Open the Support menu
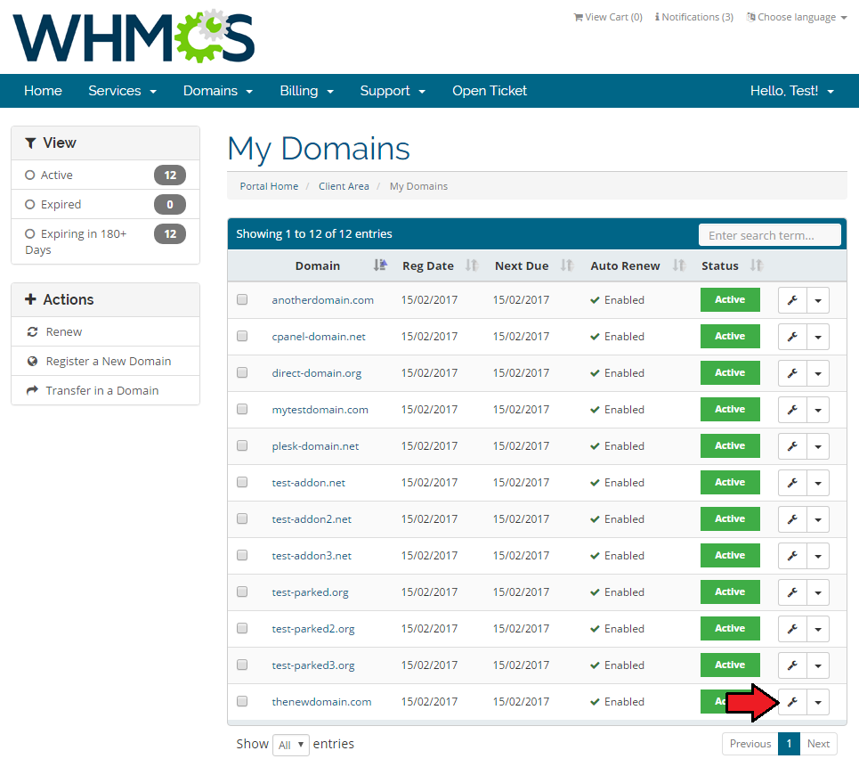859x767 pixels. 393,91
